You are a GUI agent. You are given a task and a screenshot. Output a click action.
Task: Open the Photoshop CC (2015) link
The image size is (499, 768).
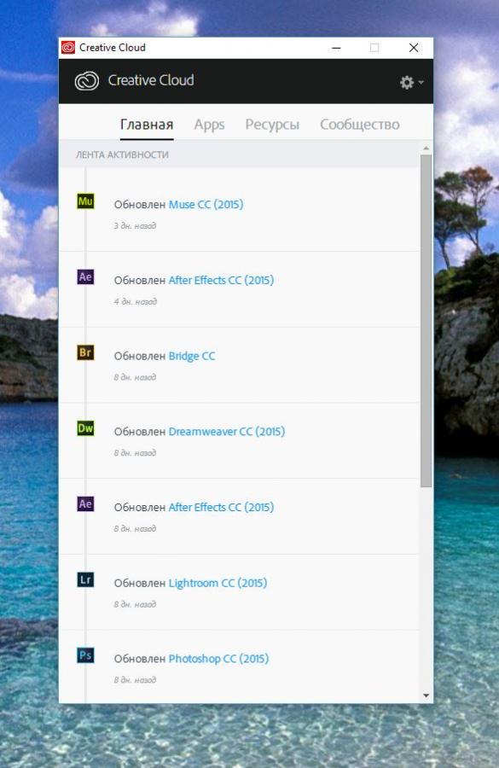[218, 659]
